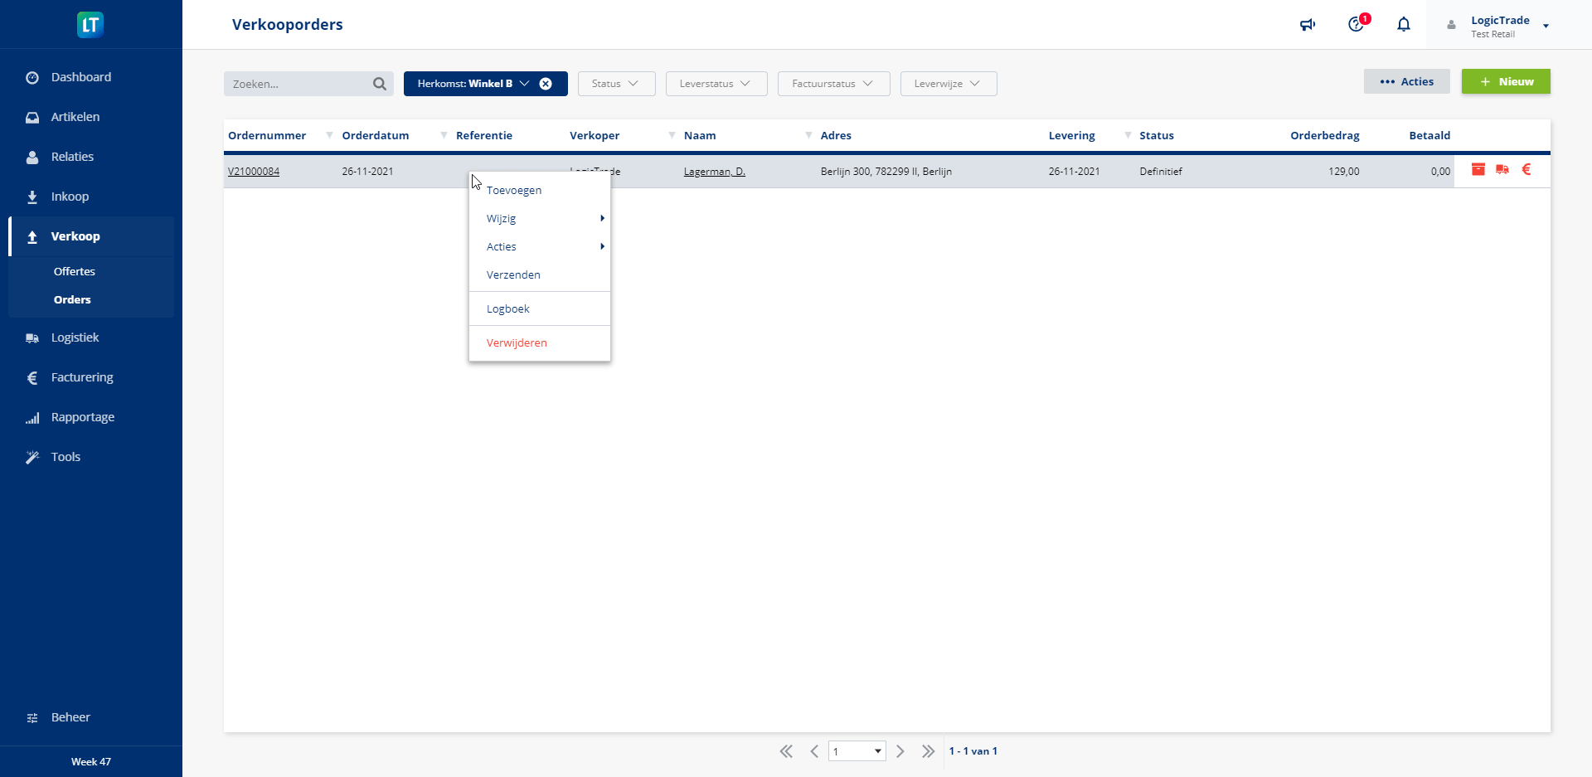
Task: Choose Verzenden from the context menu
Action: click(x=513, y=275)
